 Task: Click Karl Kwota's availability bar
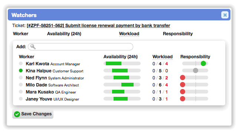tap(122, 63)
